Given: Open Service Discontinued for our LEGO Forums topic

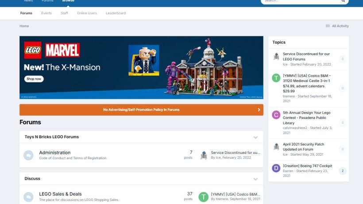Looking at the screenshot, I should 306,57.
